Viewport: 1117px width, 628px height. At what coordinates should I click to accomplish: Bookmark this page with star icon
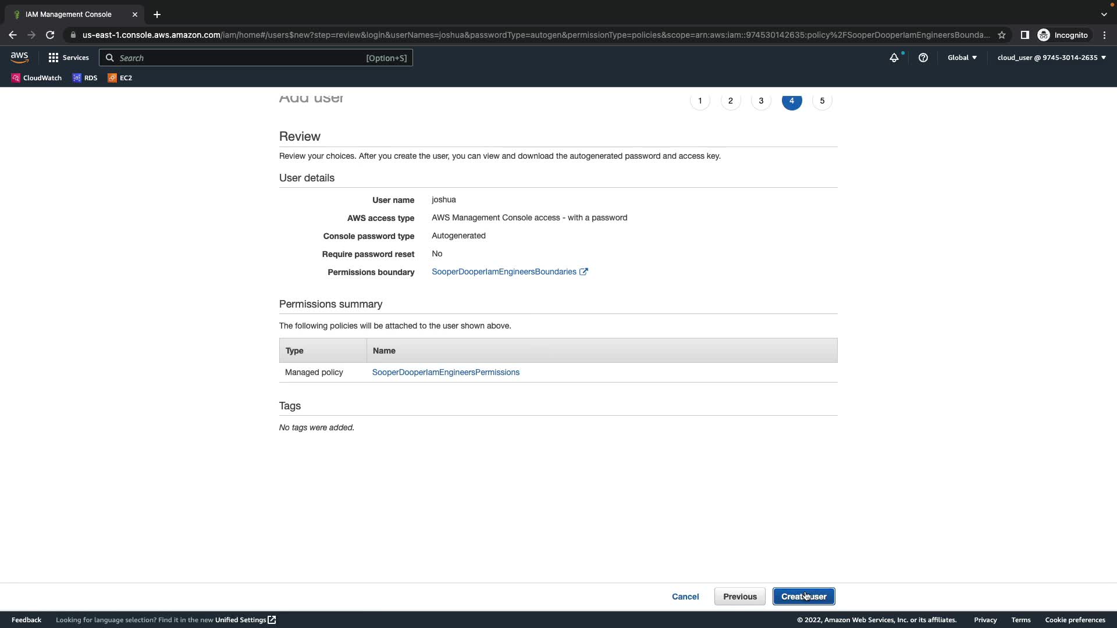[1001, 35]
